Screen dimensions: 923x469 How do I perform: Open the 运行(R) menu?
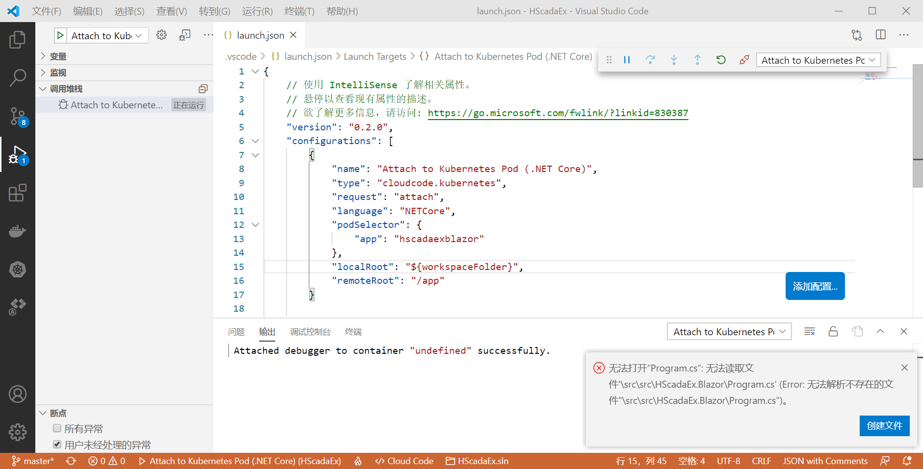tap(257, 11)
